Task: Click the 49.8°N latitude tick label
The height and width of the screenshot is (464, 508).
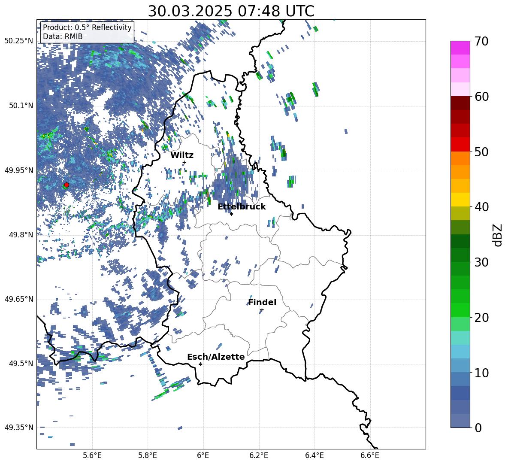Action: pyautogui.click(x=21, y=235)
